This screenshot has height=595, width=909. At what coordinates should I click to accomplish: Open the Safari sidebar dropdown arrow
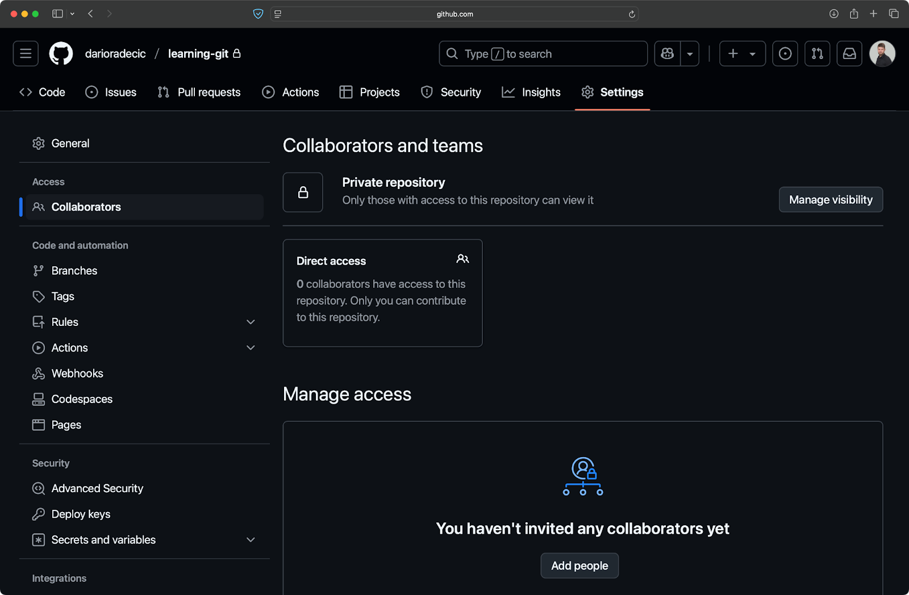(72, 14)
